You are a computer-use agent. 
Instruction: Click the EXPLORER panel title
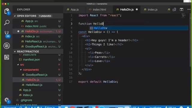click(x=23, y=10)
